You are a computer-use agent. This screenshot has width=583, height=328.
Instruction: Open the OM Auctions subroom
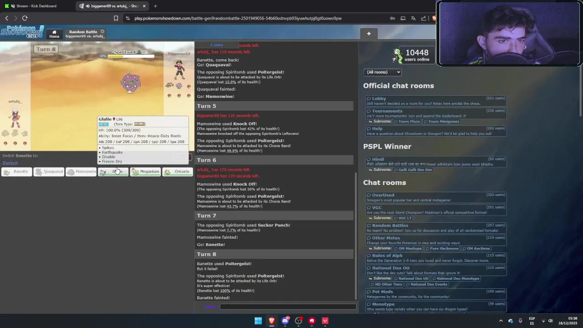pyautogui.click(x=476, y=249)
